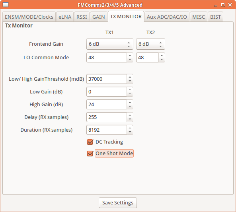
Task: Increase TX2 LO Common Mode value
Action: pos(162,55)
